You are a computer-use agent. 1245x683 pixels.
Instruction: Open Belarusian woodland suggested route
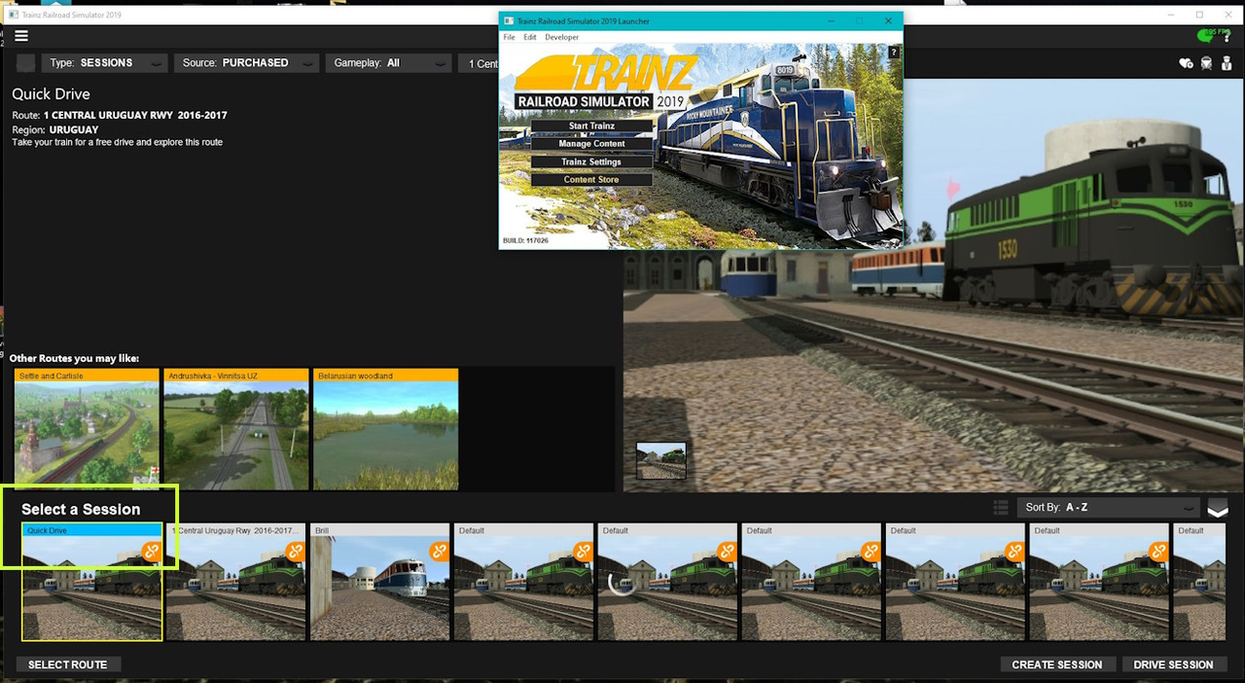[x=385, y=429]
